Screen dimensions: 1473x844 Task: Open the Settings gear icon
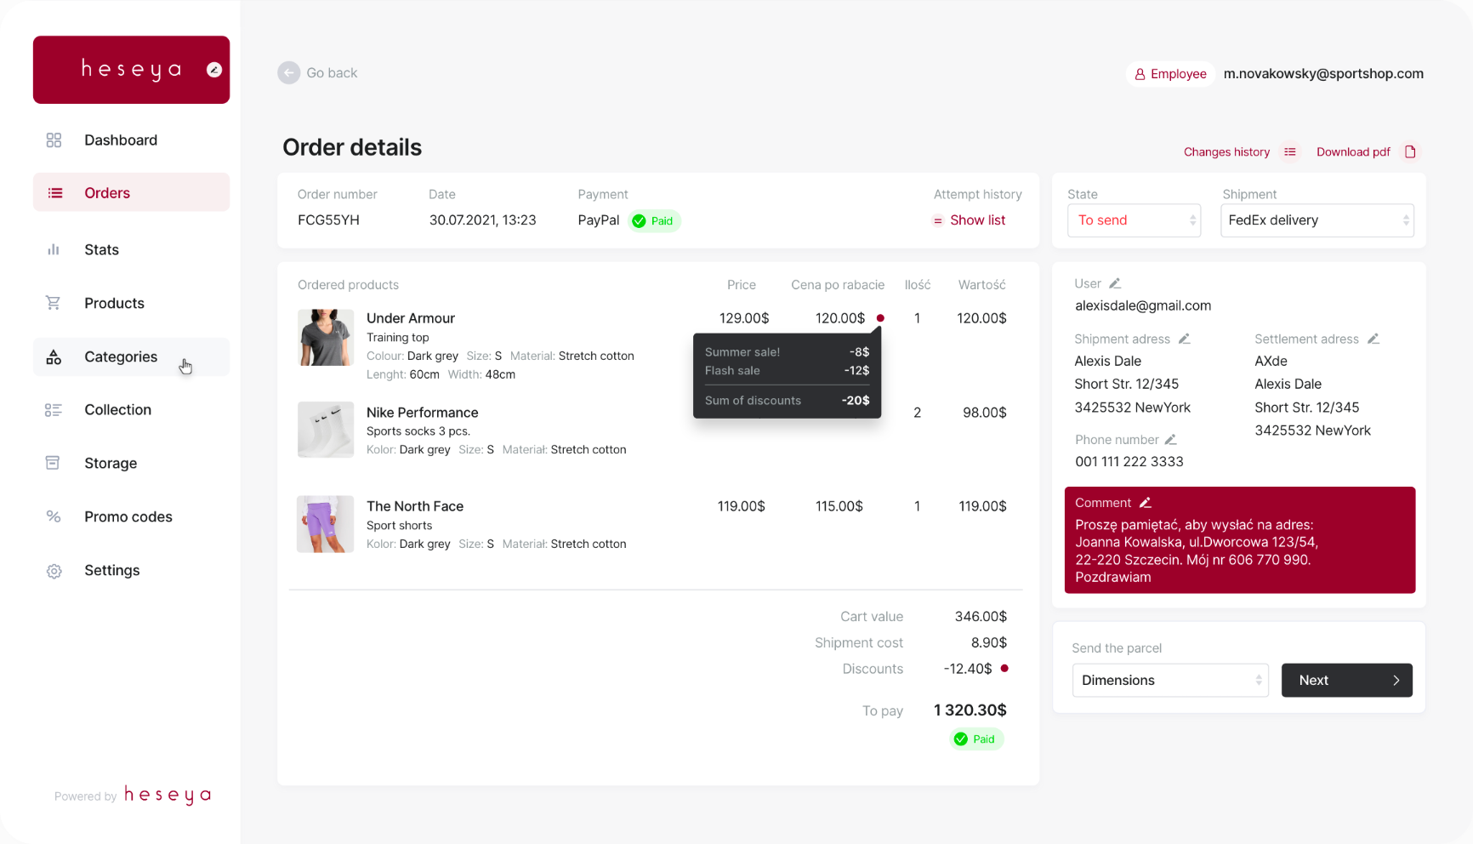coord(54,570)
